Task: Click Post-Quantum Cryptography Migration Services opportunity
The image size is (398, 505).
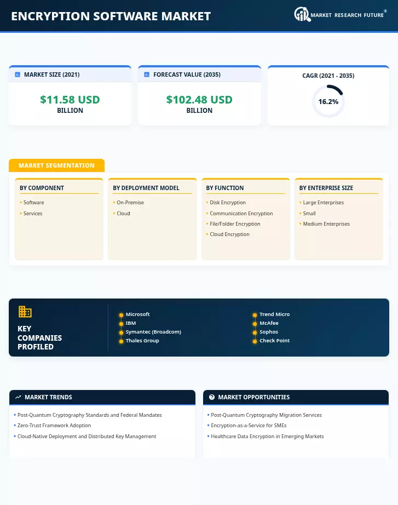Action: coord(266,415)
